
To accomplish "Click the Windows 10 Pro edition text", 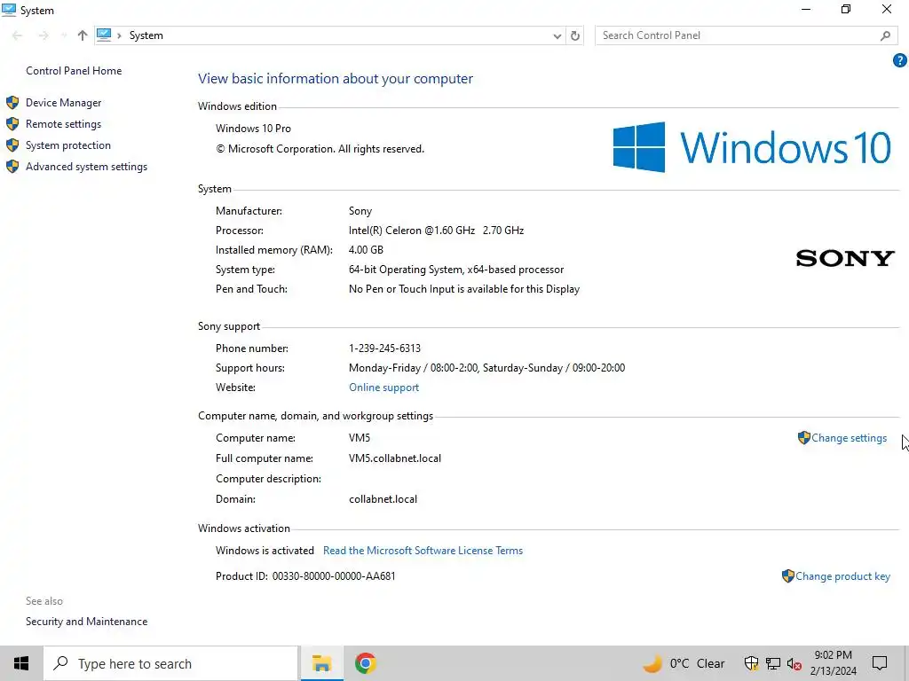I will pos(253,129).
